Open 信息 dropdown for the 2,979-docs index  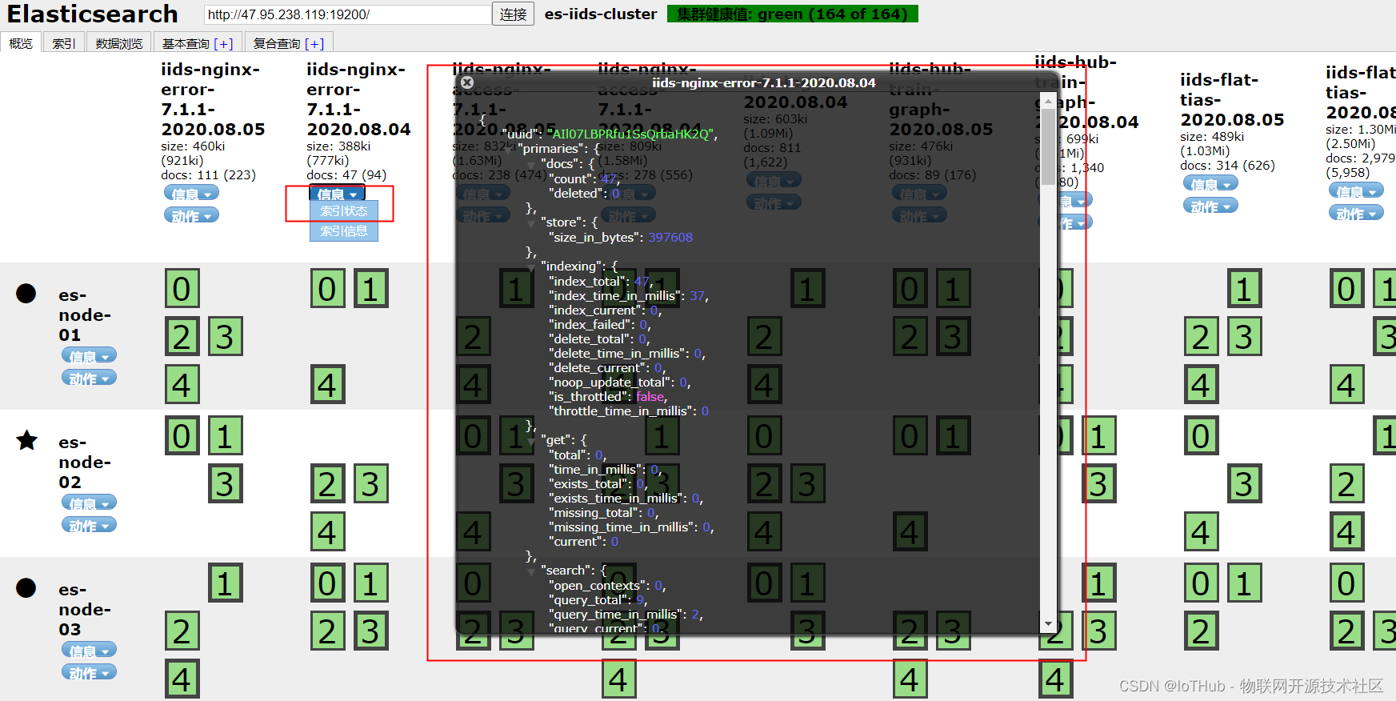[1356, 191]
